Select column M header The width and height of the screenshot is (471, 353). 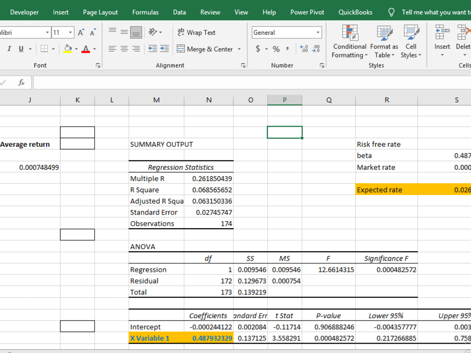click(x=156, y=100)
